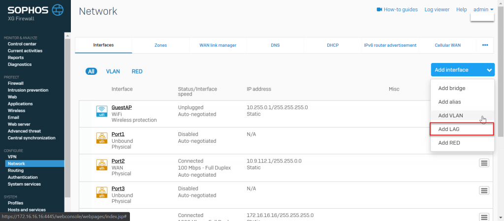This screenshot has height=221, width=504.
Task: Click the Port1 ethernet icon
Action: pos(102,138)
